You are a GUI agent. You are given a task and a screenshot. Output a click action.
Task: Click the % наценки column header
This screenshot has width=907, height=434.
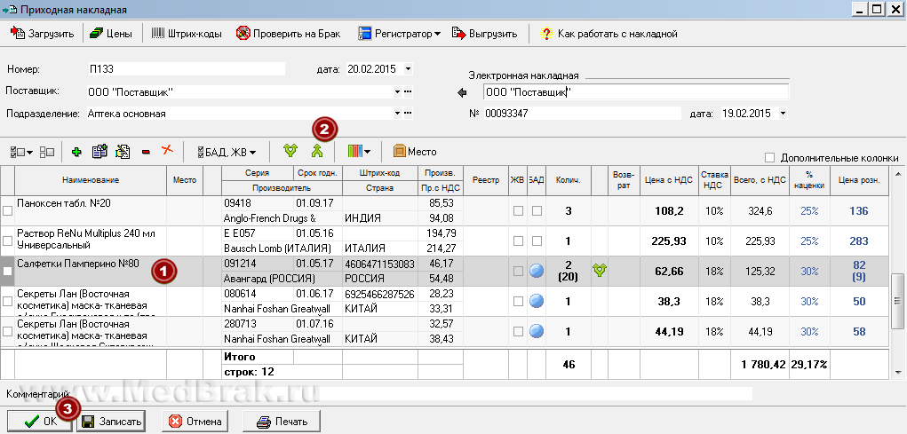[x=809, y=180]
